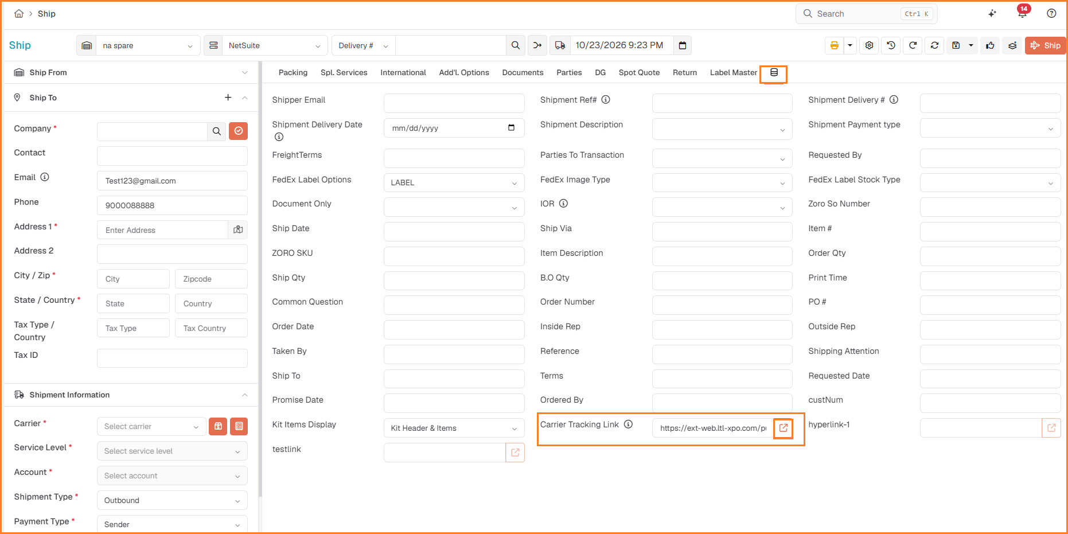Open the database custom fields tab icon
The image size is (1068, 534).
click(x=774, y=73)
